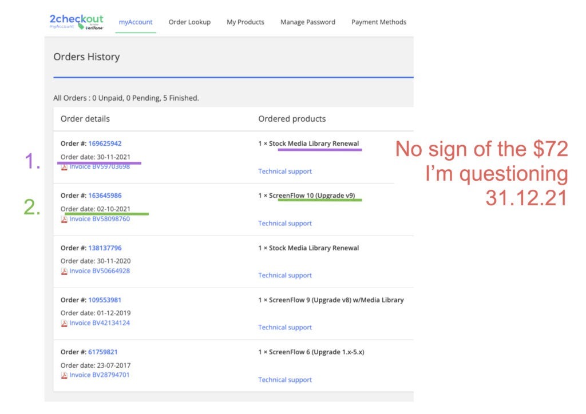Download Invoice BV58098760

coord(100,219)
